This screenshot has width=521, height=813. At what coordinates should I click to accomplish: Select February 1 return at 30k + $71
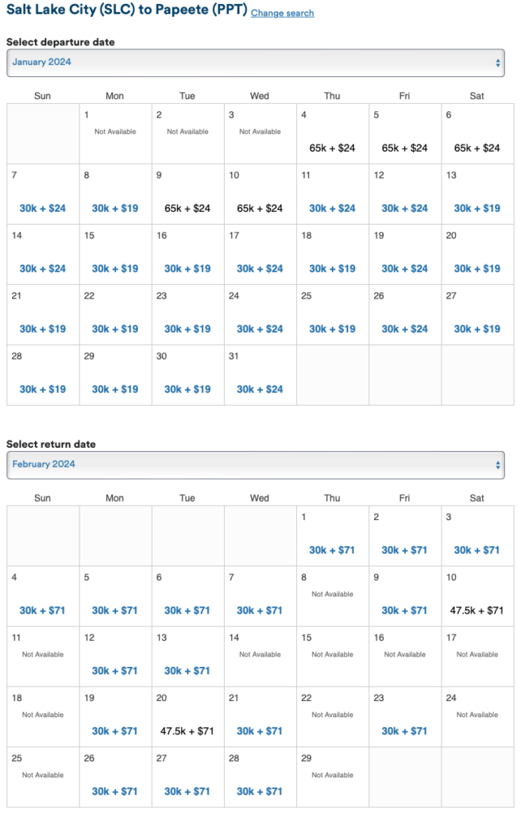click(x=332, y=550)
